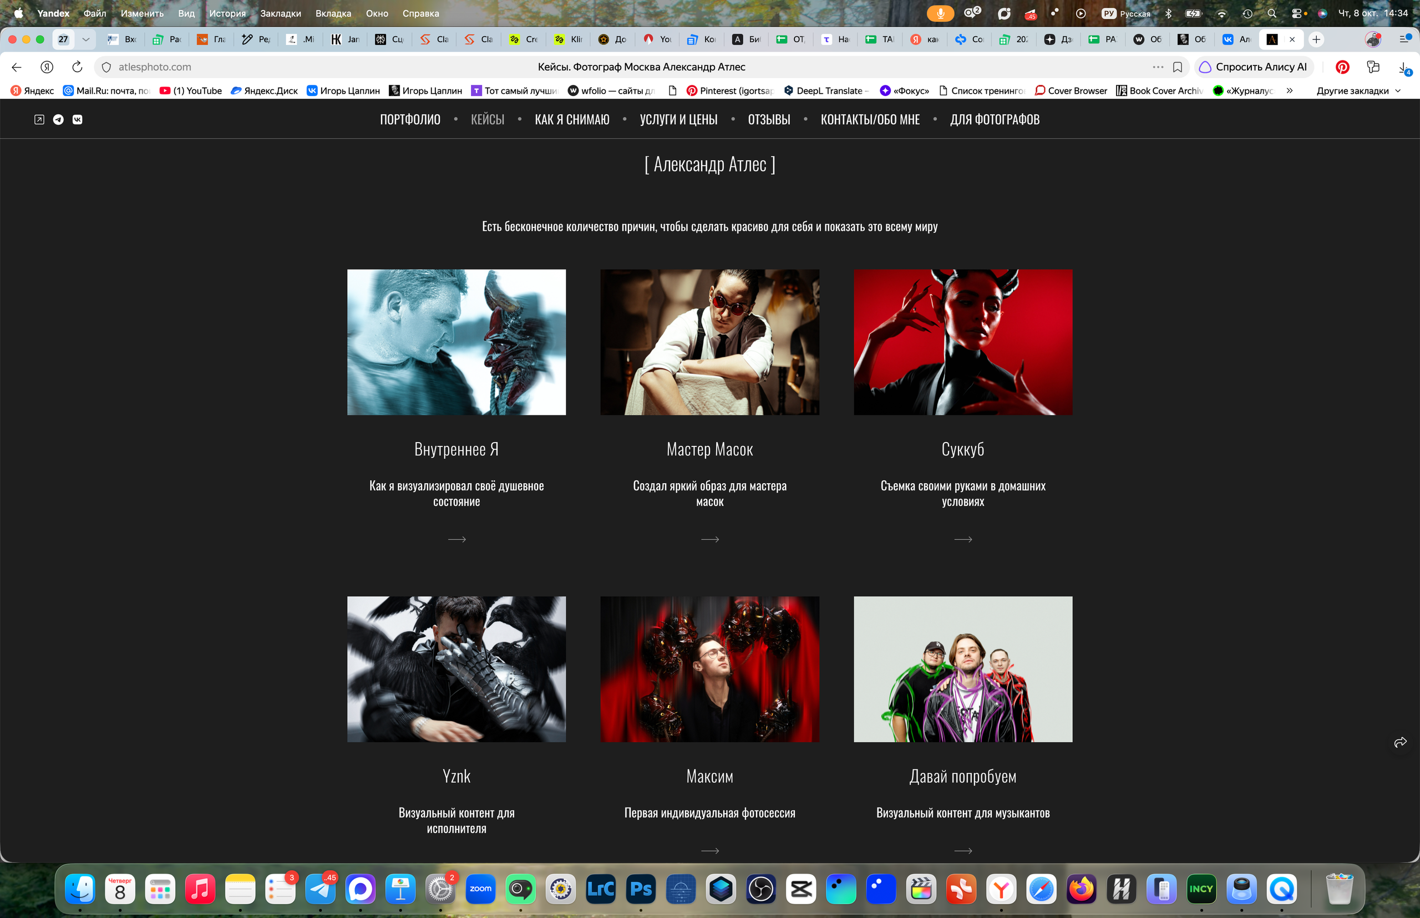Open Zoom from the Dock
This screenshot has width=1420, height=918.
click(x=480, y=889)
